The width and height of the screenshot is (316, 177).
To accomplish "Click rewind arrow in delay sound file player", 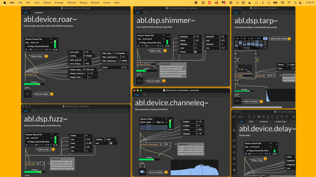I will [265, 154].
